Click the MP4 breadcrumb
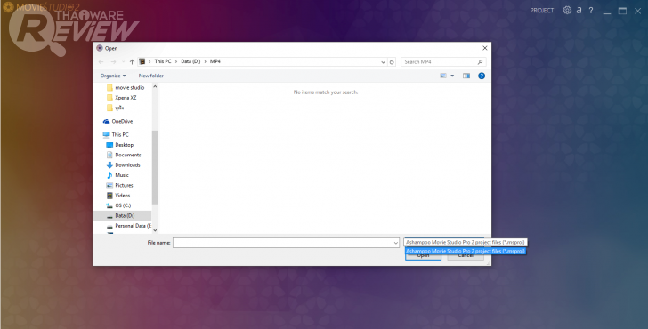The height and width of the screenshot is (329, 648). coord(215,61)
